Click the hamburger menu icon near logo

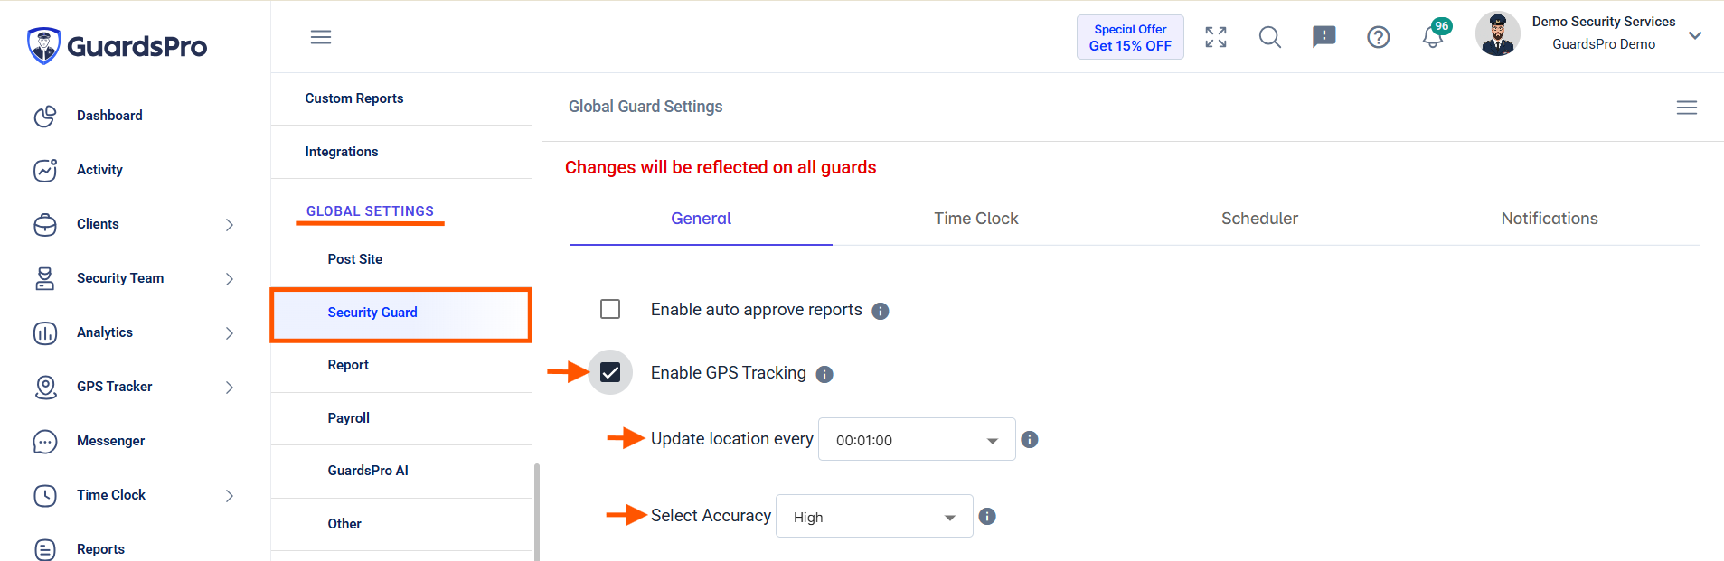coord(321,37)
